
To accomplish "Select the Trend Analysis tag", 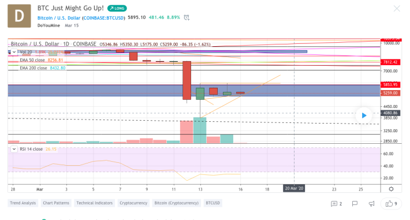I will pos(23,203).
